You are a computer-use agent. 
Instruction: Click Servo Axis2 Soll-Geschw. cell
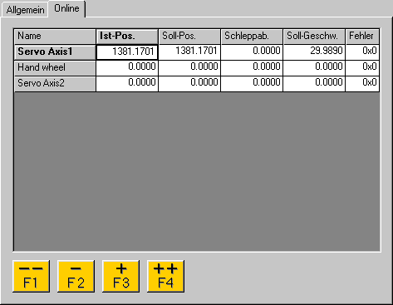click(314, 84)
